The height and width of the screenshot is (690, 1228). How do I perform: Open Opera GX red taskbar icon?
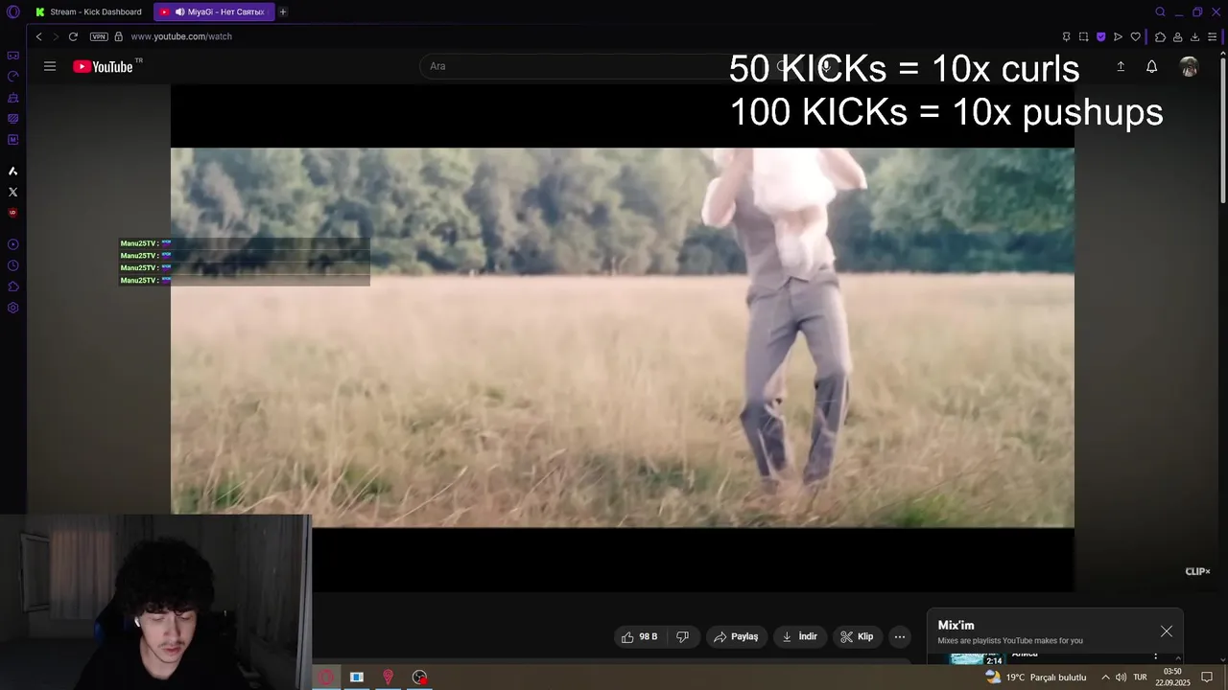(x=326, y=677)
